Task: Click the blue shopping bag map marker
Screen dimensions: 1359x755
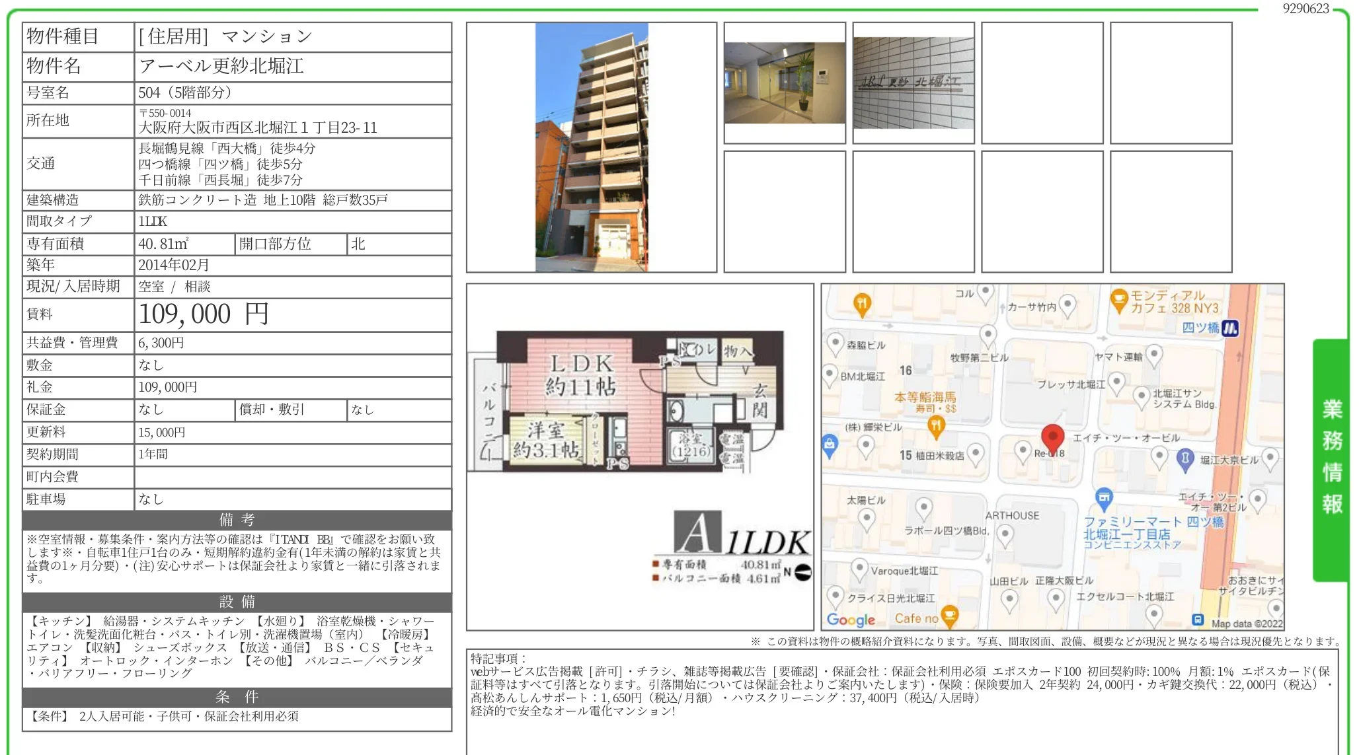Action: [830, 445]
